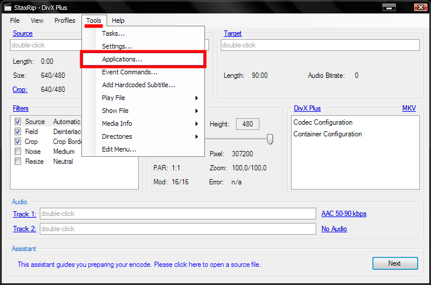This screenshot has height=285, width=431.
Task: Select Container Configuration list item
Action: pos(328,134)
